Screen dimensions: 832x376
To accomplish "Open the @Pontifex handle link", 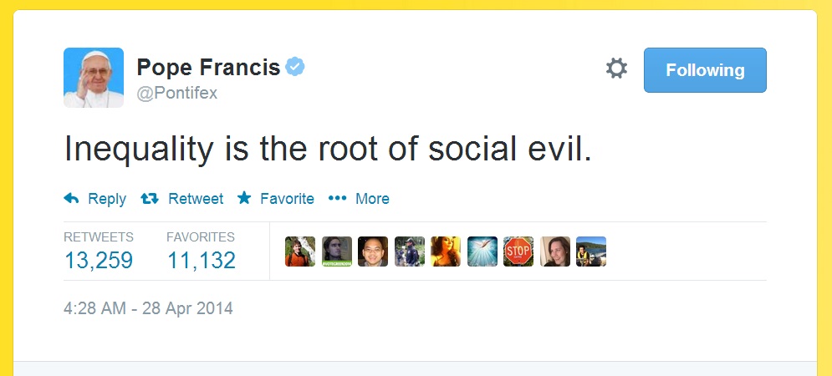I will pos(176,94).
